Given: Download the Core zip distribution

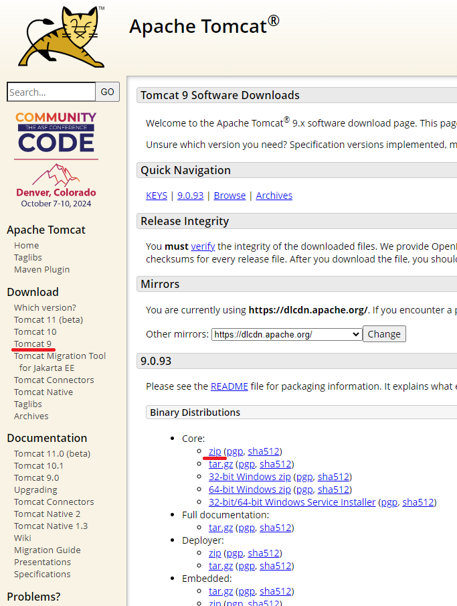Looking at the screenshot, I should [215, 451].
